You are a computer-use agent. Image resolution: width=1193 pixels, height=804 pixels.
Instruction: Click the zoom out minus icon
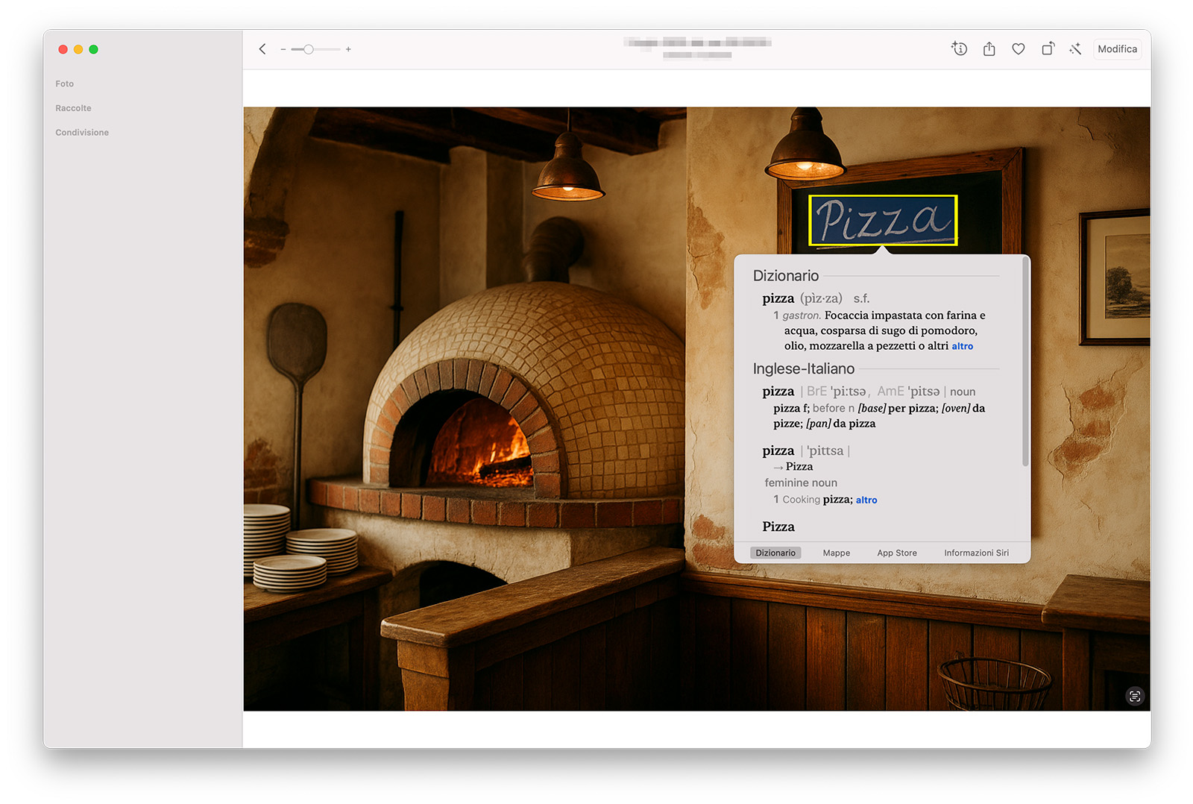pyautogui.click(x=283, y=49)
